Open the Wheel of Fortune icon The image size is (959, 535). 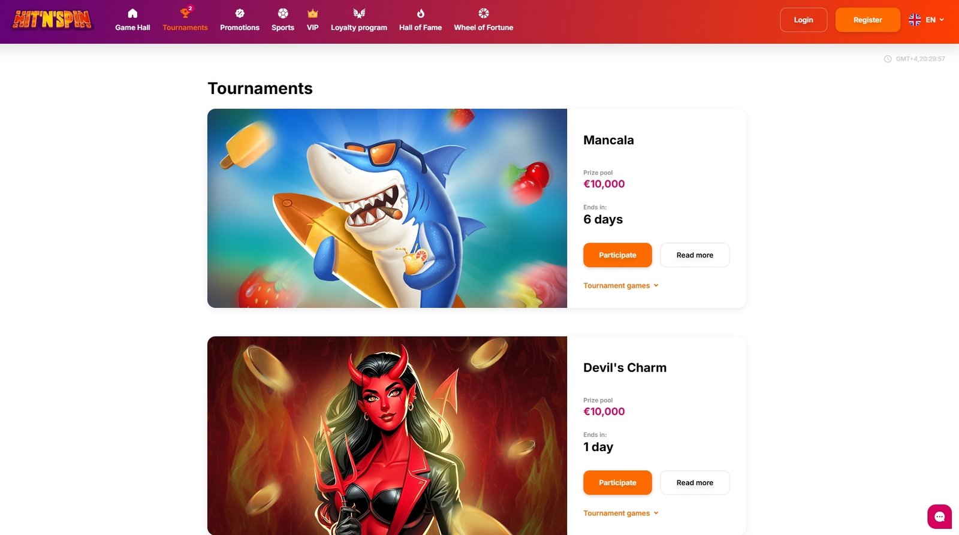pos(484,13)
